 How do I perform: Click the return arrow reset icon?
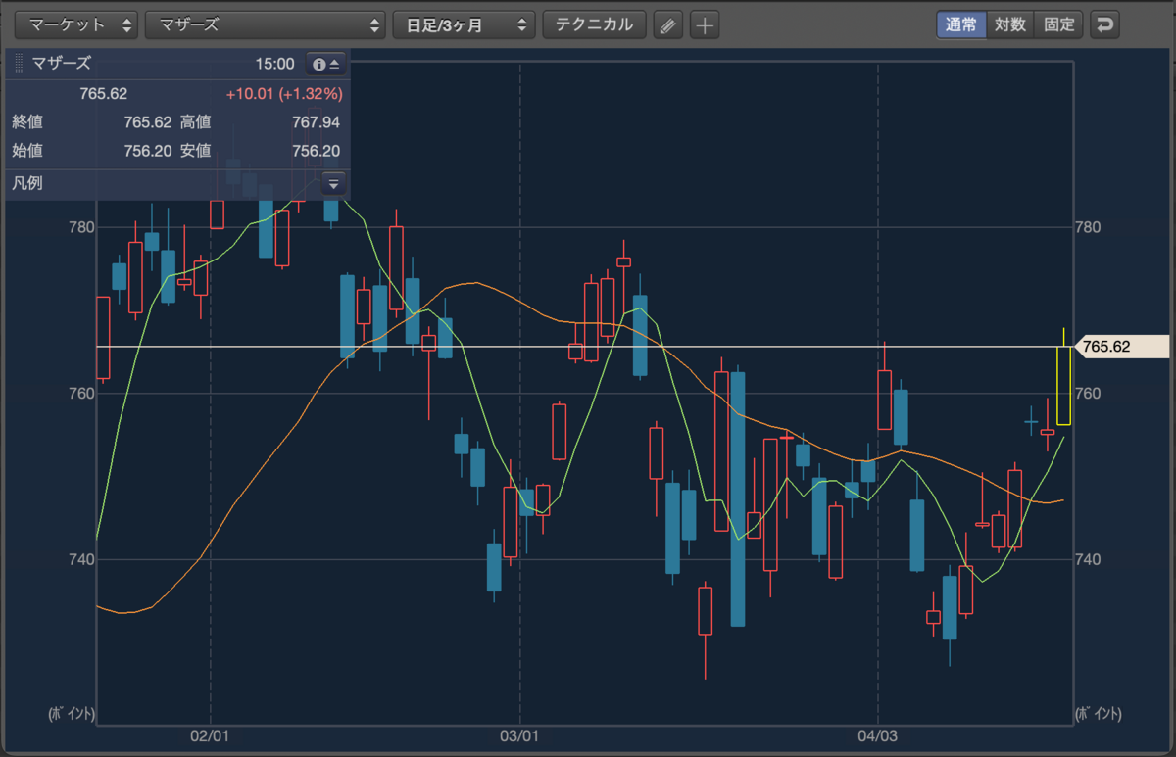click(x=1104, y=24)
